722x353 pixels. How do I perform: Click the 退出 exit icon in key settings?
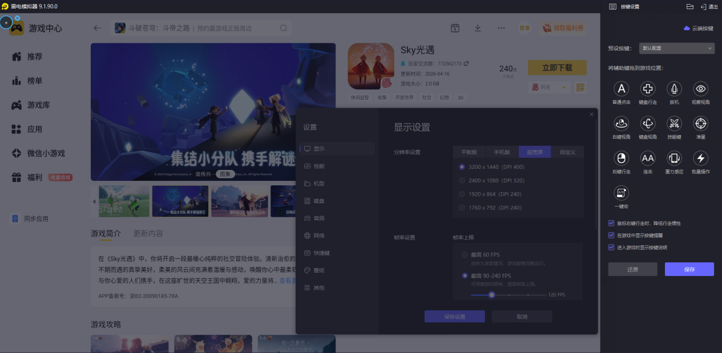709,6
